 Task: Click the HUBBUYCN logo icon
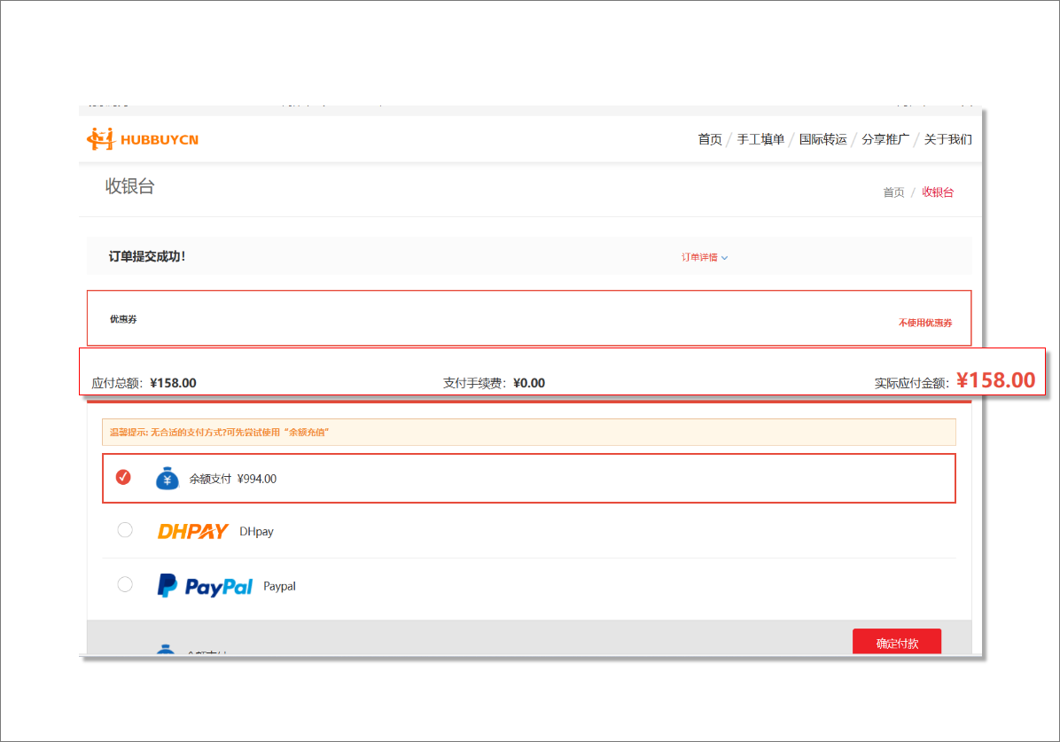coord(101,138)
